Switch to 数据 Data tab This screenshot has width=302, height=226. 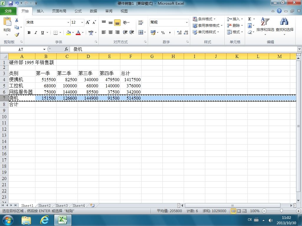coord(93,11)
